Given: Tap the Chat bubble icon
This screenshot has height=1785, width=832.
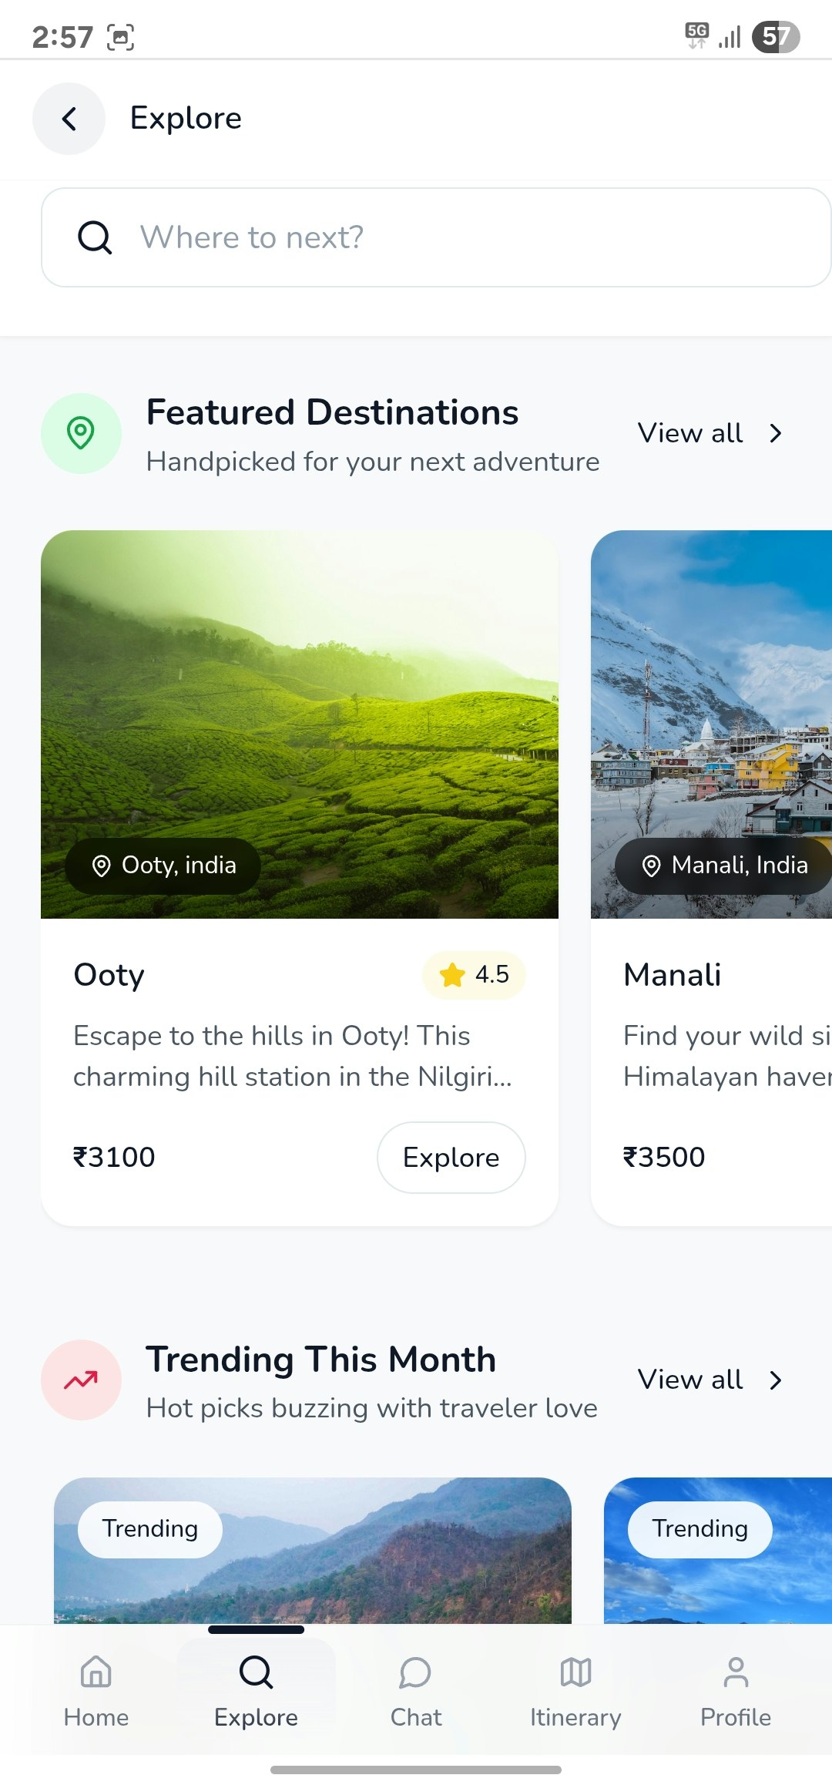Looking at the screenshot, I should 415,1674.
